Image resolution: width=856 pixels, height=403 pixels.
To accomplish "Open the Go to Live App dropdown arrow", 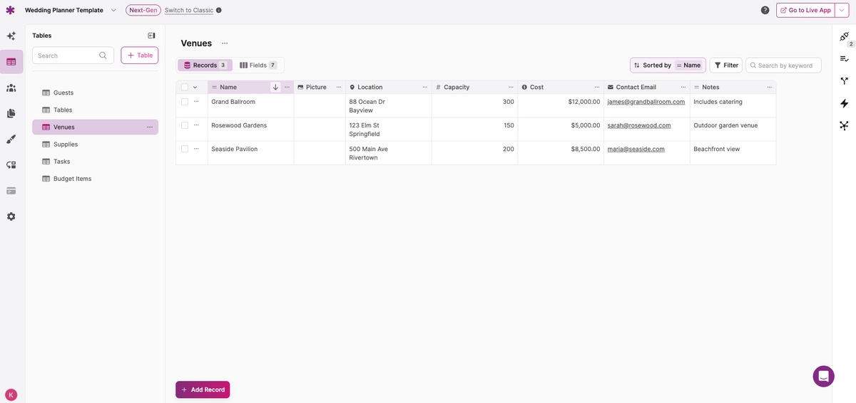I will (x=842, y=10).
